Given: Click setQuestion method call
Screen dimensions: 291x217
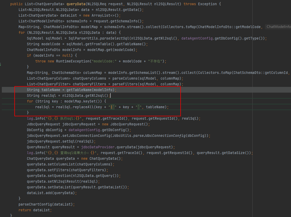Looking at the screenshot, I should pos(59,176).
